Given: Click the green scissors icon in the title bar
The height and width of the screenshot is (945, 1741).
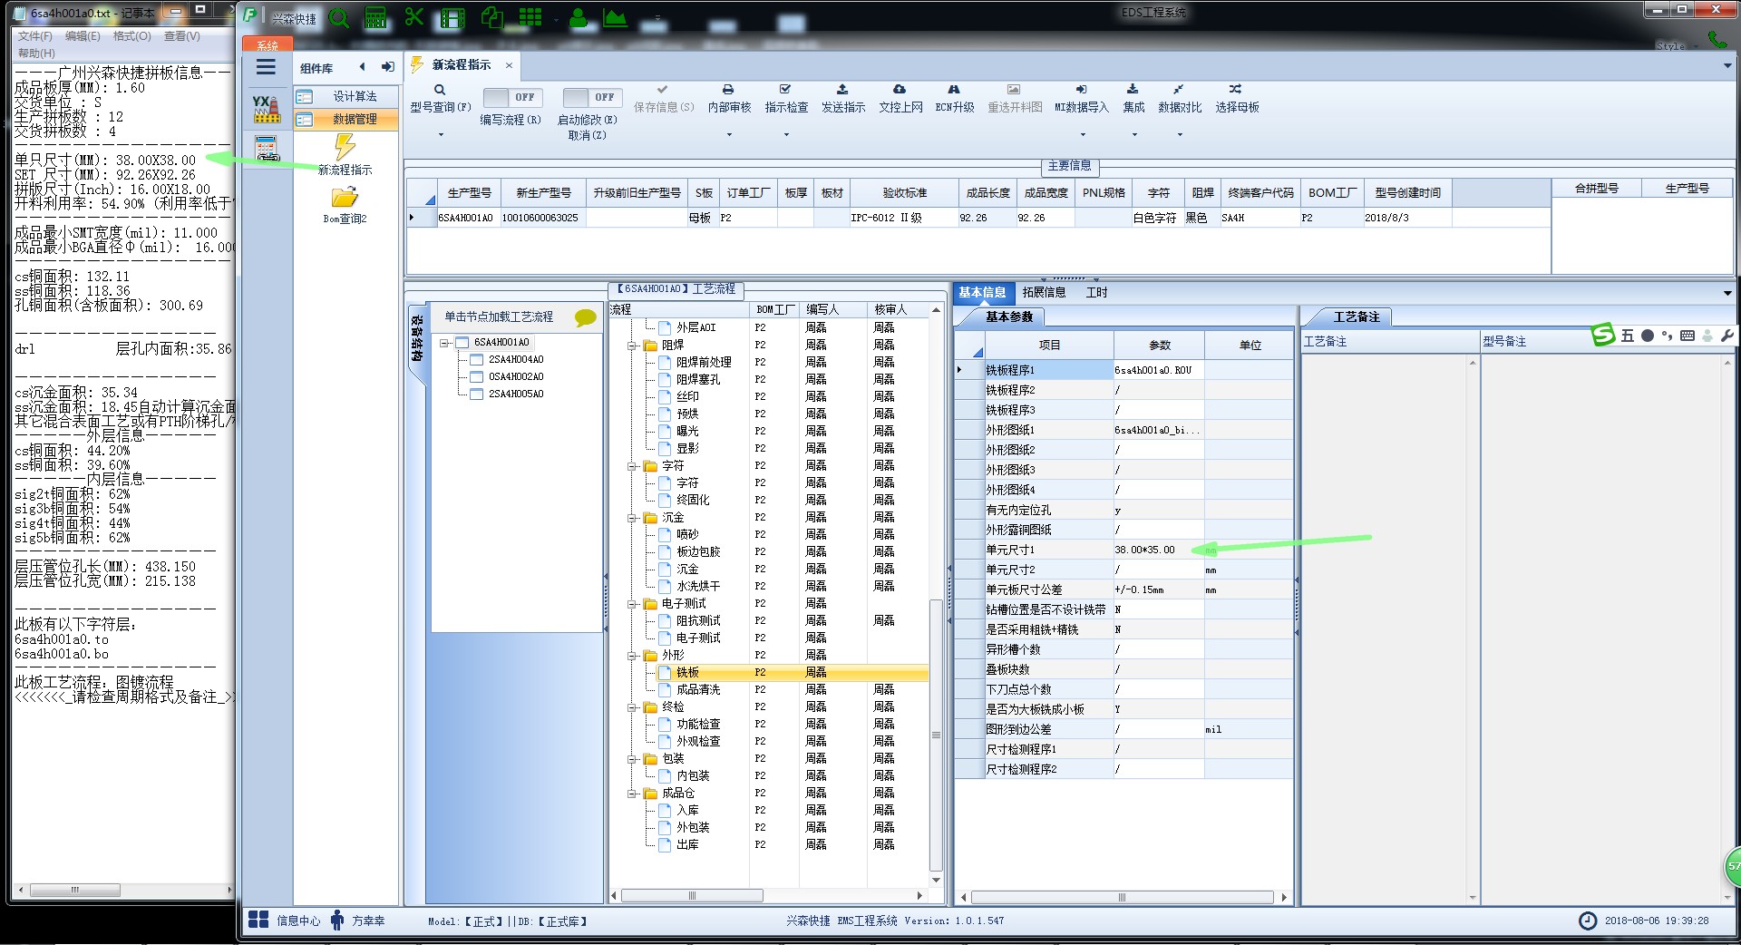Looking at the screenshot, I should click(x=414, y=16).
